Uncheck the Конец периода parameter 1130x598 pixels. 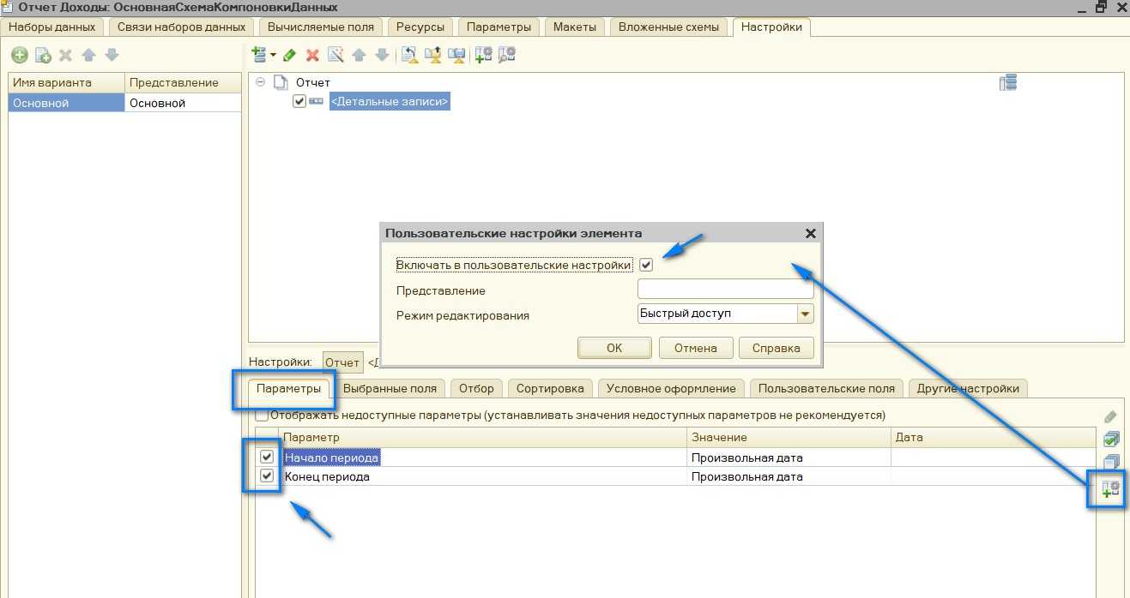[267, 476]
